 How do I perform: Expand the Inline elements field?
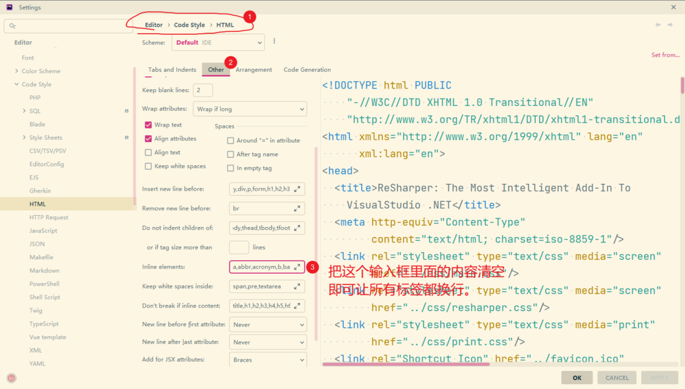[x=297, y=267]
